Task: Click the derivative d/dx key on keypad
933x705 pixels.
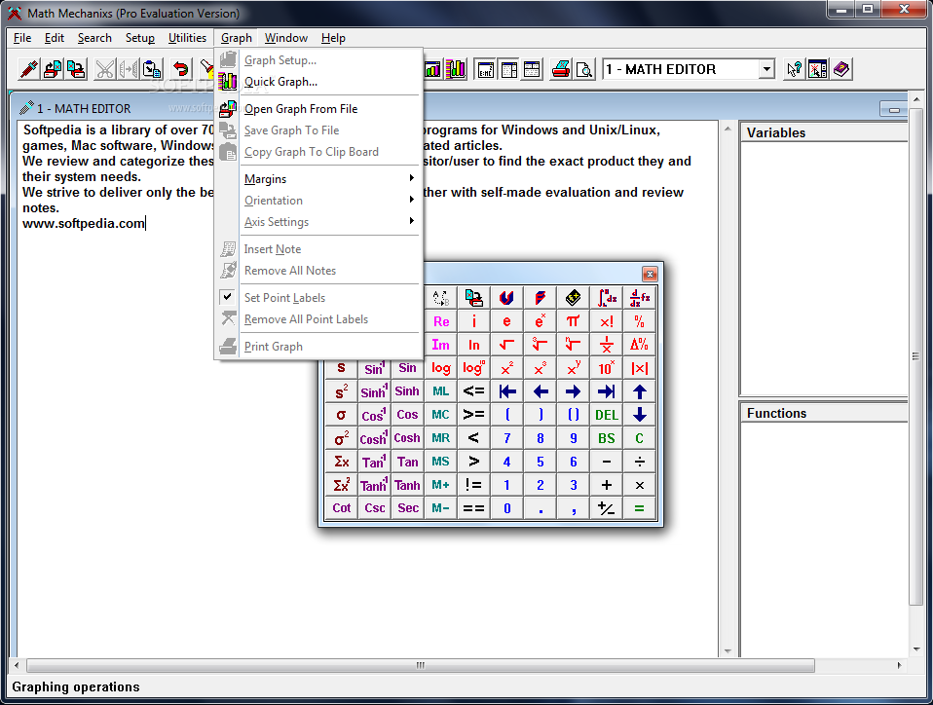Action: tap(640, 297)
